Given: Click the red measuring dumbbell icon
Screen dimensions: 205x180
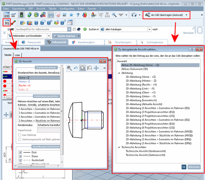Looking at the screenshot, I should pyautogui.click(x=13, y=23).
